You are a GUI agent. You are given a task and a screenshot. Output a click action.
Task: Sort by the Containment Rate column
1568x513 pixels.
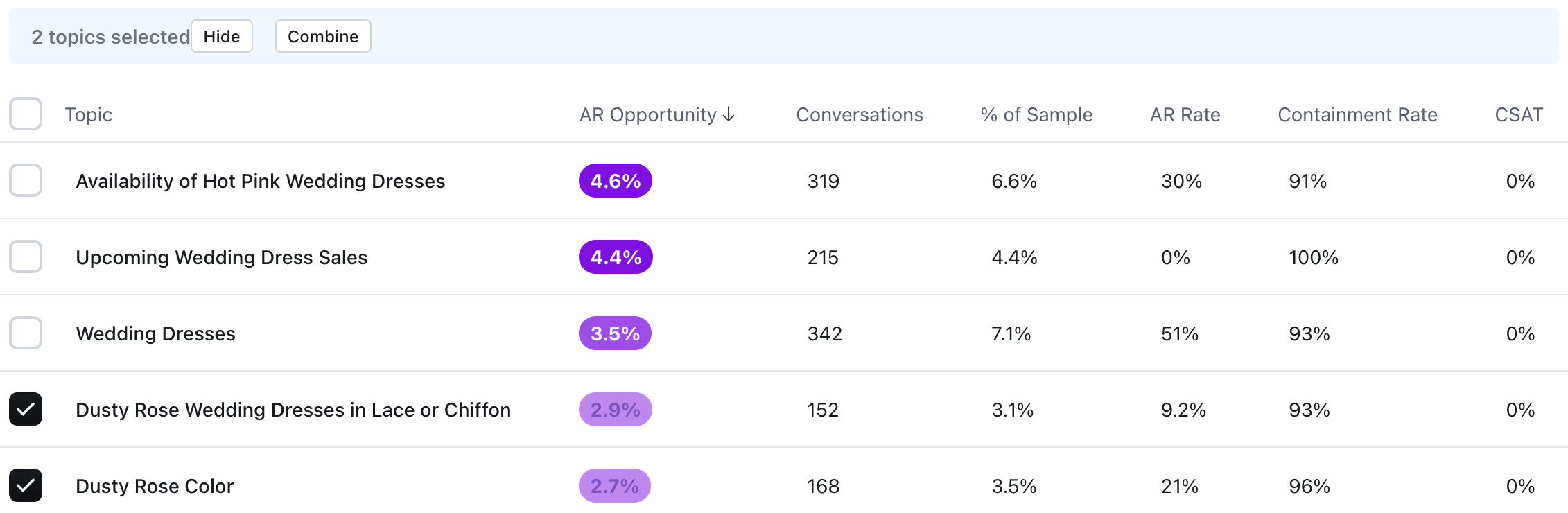pyautogui.click(x=1357, y=114)
